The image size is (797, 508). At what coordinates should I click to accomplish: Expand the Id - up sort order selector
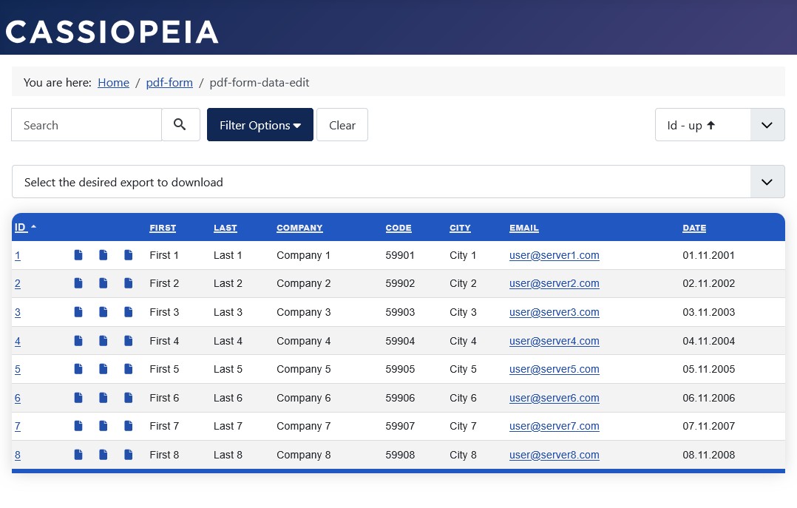pos(767,124)
